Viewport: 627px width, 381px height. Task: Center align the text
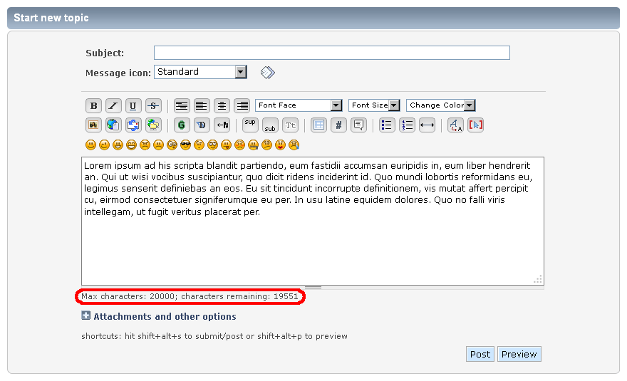coord(222,105)
